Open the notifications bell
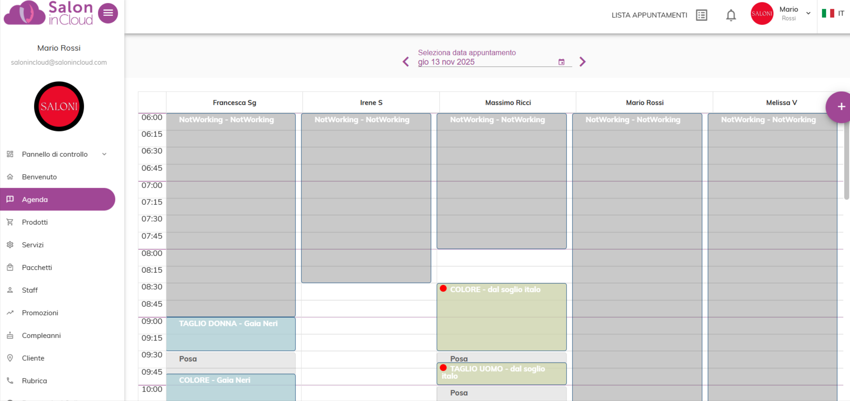 click(x=731, y=15)
